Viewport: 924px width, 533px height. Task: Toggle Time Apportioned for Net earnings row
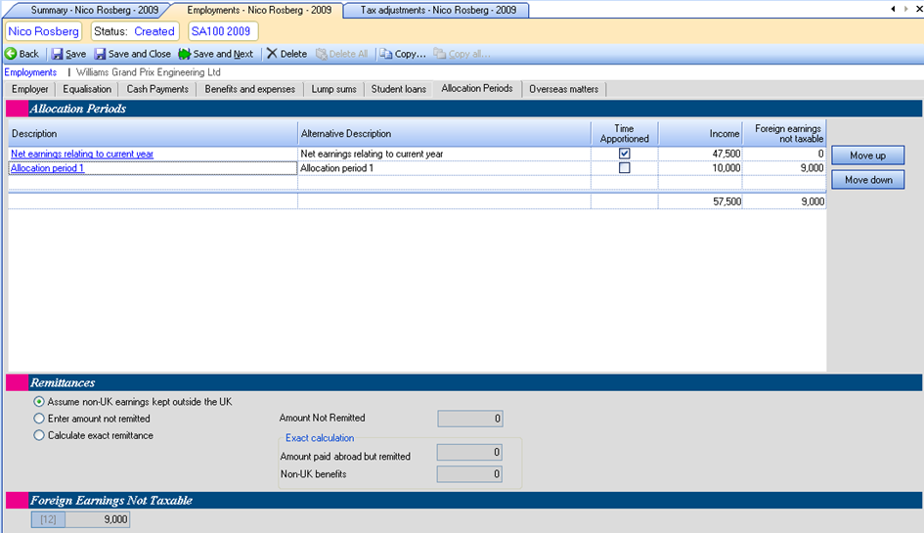click(625, 154)
